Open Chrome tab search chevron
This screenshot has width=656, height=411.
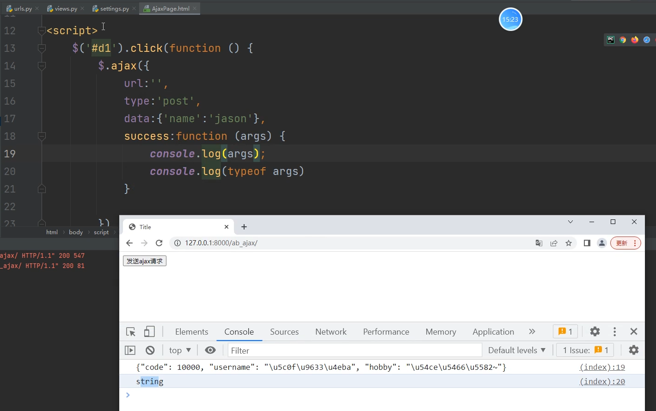coord(570,222)
